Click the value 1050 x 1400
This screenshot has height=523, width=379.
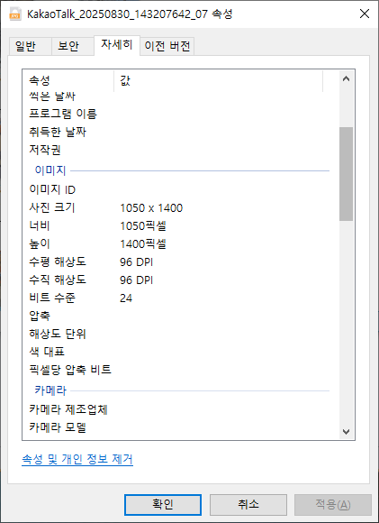151,208
